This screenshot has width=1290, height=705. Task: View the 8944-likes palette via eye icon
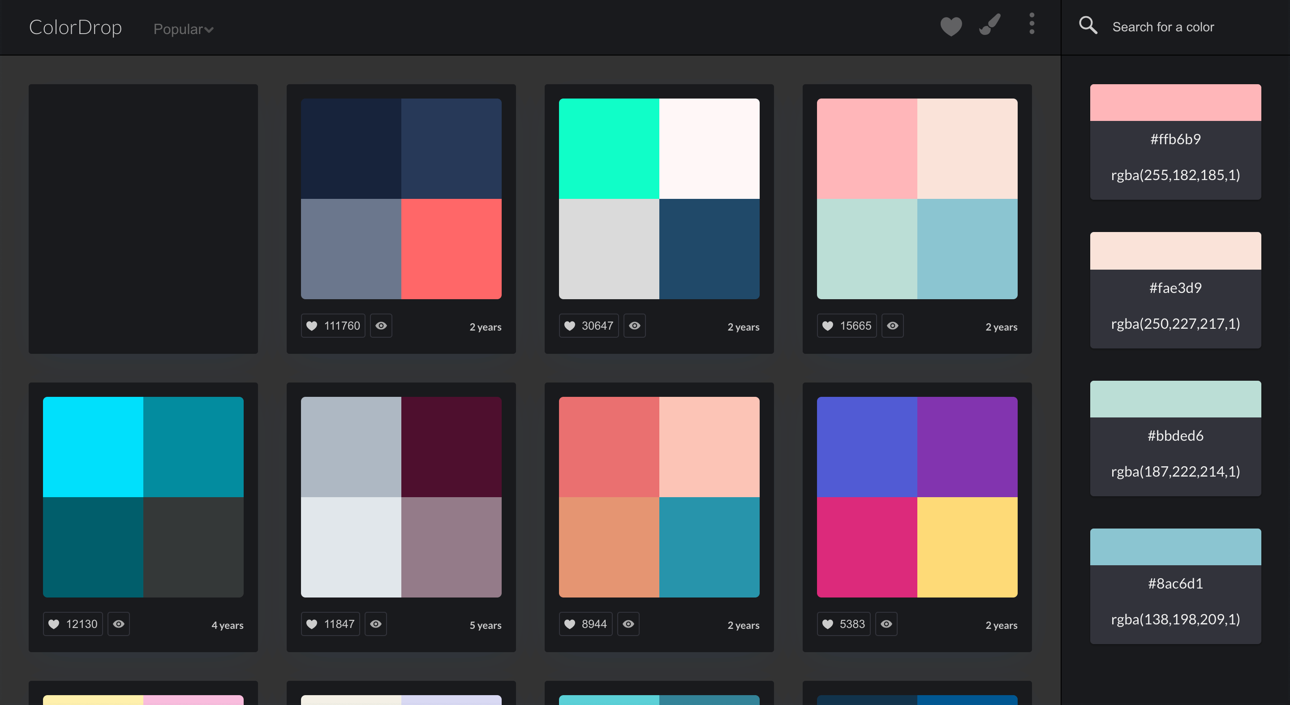628,624
